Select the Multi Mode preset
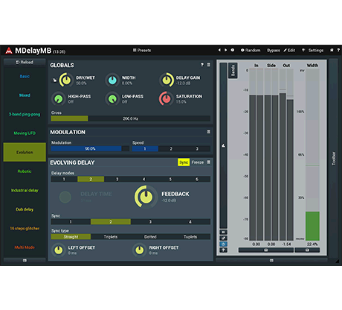This screenshot has width=342, height=310. click(25, 247)
